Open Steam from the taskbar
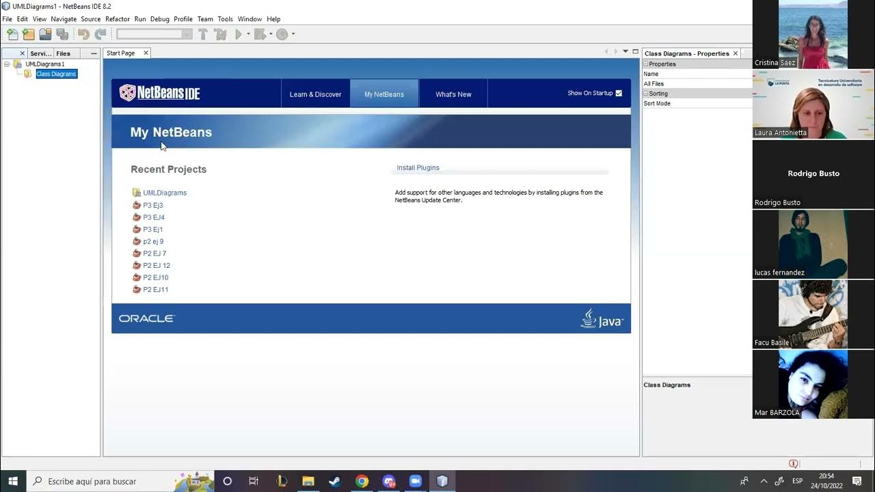This screenshot has width=875, height=492. [334, 481]
